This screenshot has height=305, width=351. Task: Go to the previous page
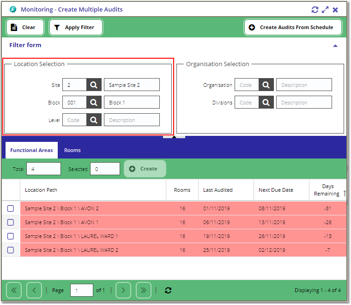tap(34, 290)
